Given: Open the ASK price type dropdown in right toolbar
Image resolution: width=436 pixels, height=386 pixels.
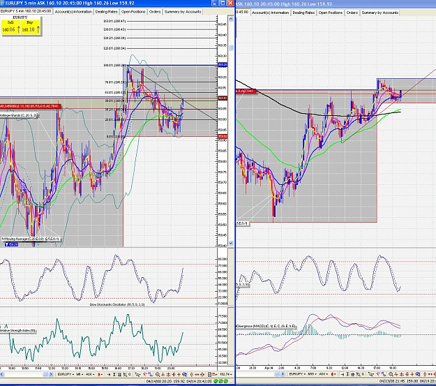Looking at the screenshot, I should 324,374.
